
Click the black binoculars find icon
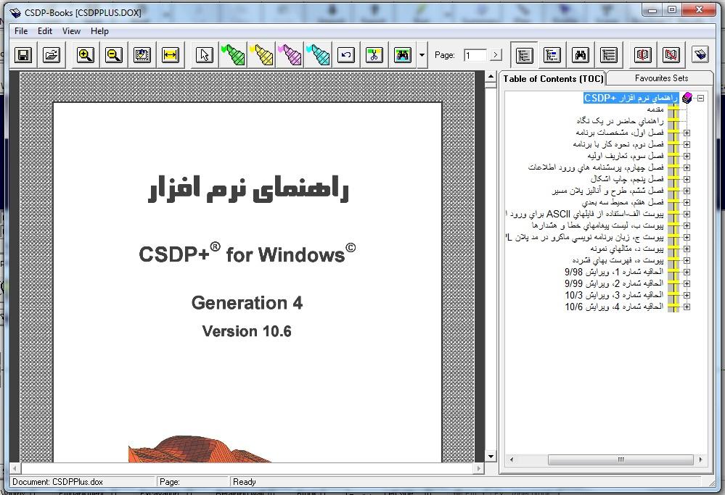[x=581, y=55]
